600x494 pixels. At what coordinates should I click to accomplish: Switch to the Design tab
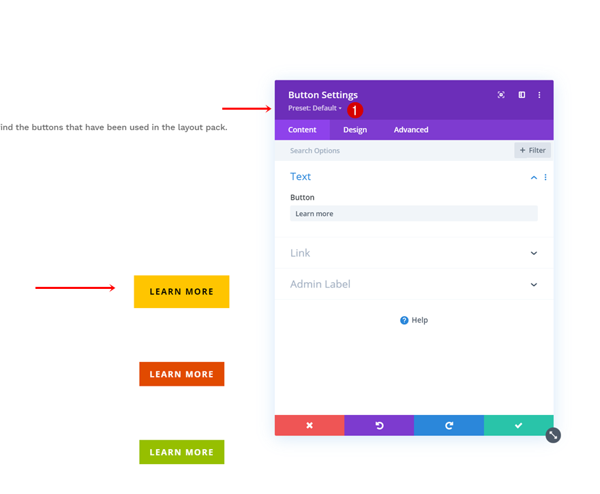tap(355, 130)
